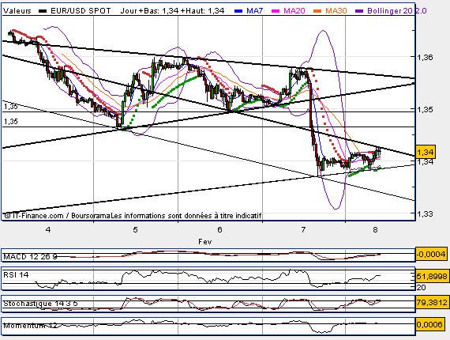Select the Valeurs label in chart header
This screenshot has width=450, height=340.
17,11
